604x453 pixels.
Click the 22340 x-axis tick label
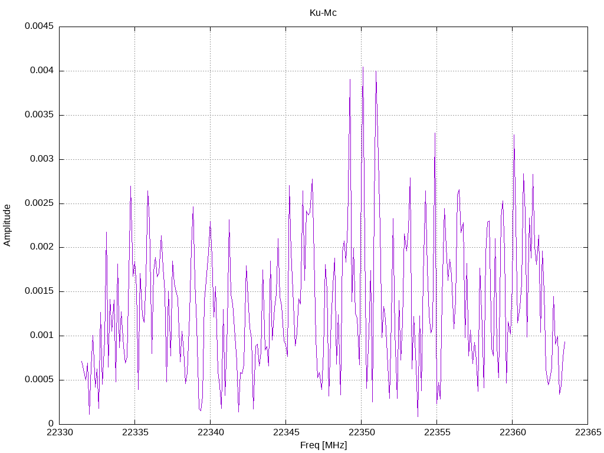[x=211, y=432]
